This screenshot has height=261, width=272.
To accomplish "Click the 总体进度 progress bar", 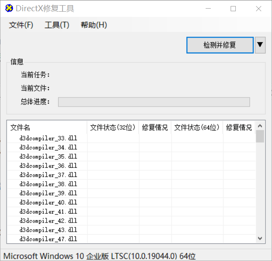I will click(154, 102).
